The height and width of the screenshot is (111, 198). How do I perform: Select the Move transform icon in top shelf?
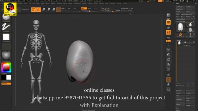click(x=43, y=10)
